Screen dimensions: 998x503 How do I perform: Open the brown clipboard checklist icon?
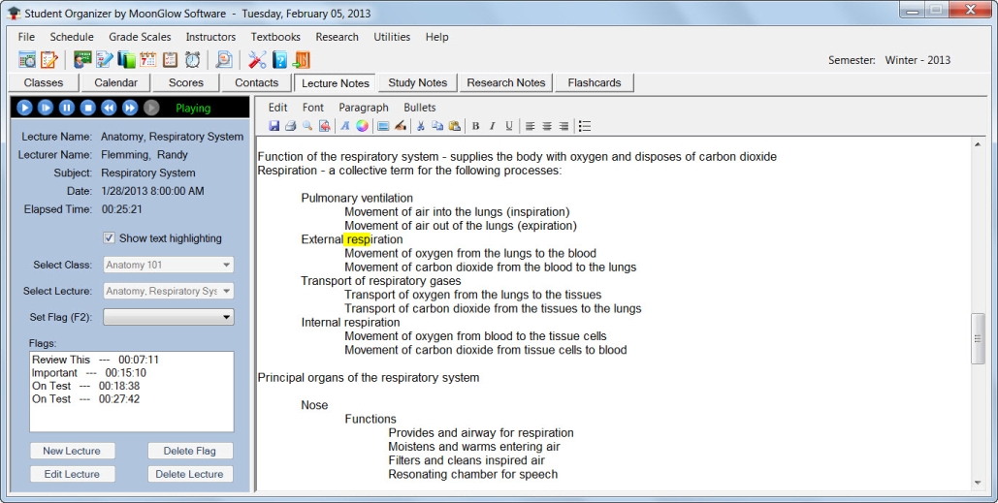point(170,60)
